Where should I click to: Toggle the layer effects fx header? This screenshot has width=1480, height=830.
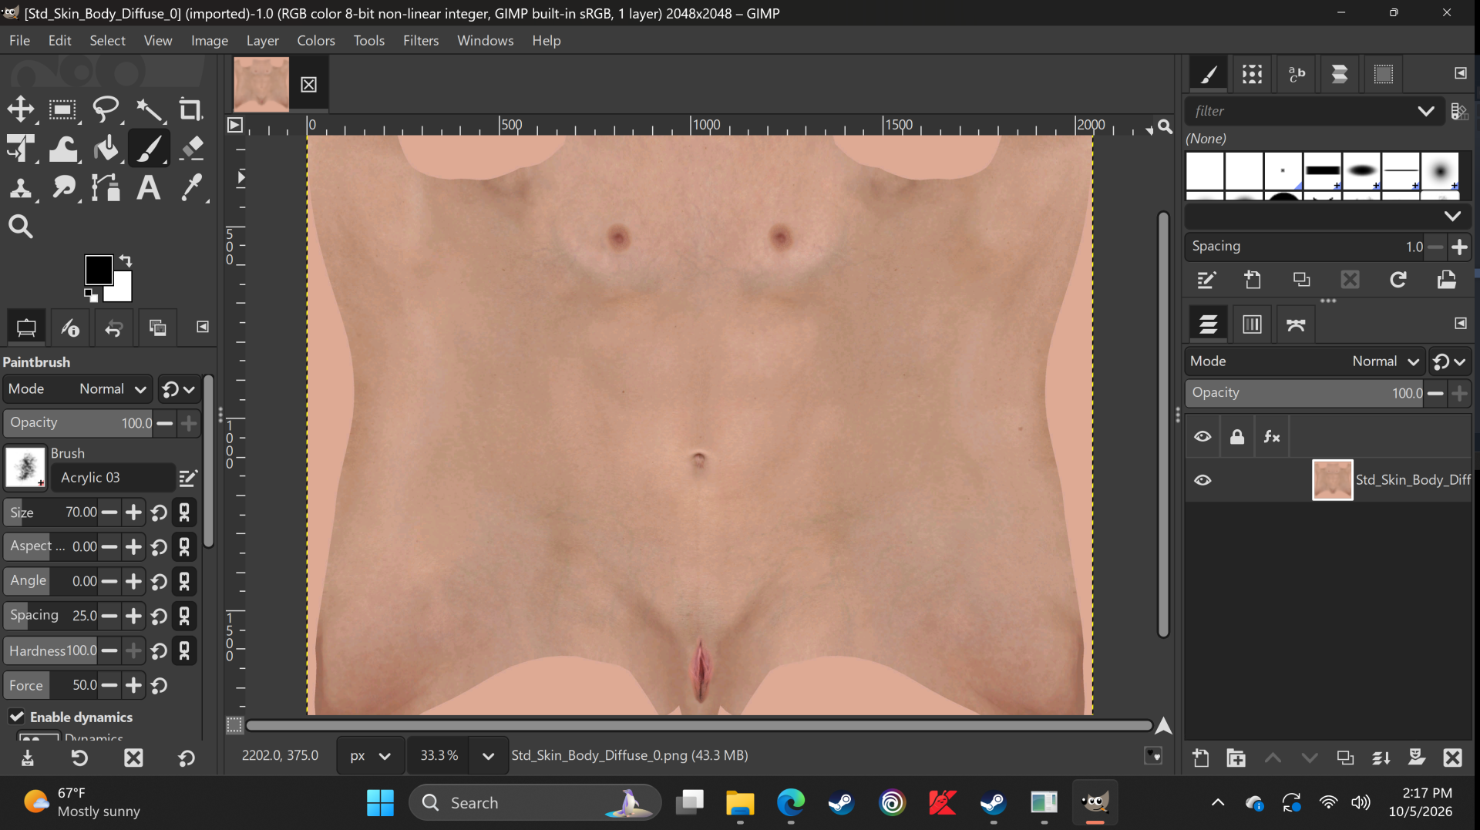click(x=1272, y=437)
